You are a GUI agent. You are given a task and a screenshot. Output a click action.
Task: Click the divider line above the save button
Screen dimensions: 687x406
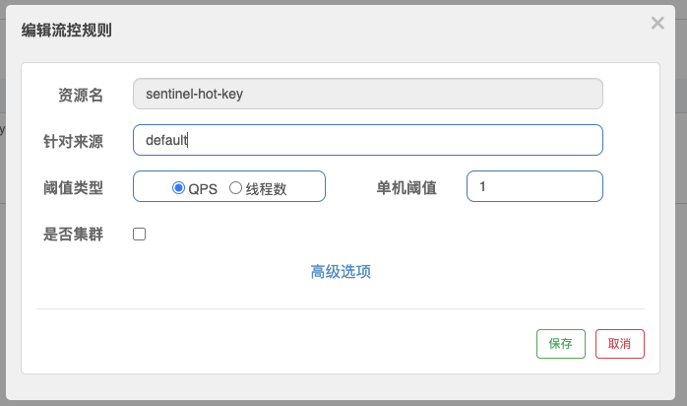(x=341, y=308)
